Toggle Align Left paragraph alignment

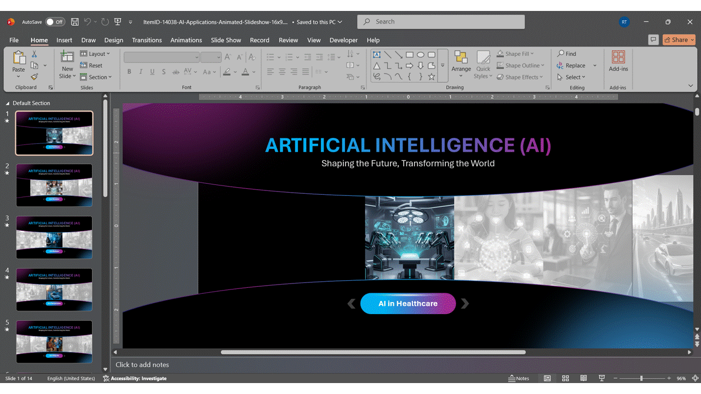[271, 72]
